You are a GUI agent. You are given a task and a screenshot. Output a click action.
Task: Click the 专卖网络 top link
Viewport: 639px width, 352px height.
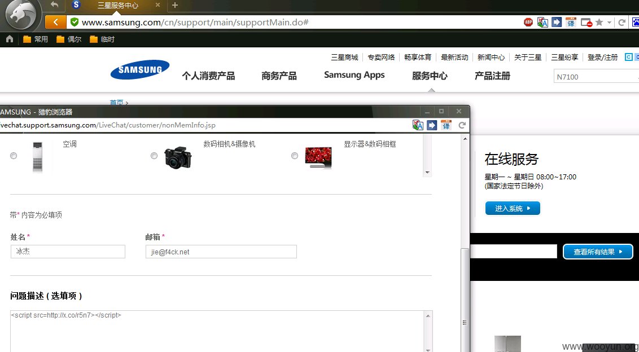[x=382, y=58]
